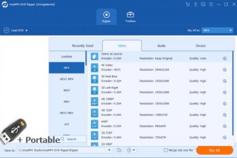Open output folder icon next to save path

pyautogui.click(x=119, y=150)
